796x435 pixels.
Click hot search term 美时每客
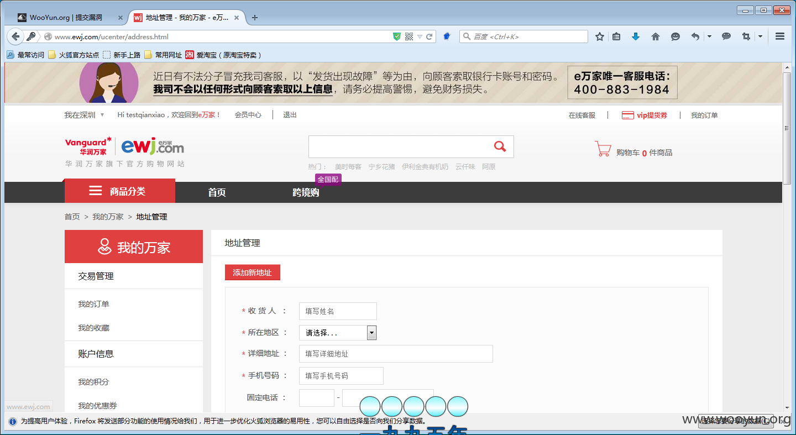point(348,166)
